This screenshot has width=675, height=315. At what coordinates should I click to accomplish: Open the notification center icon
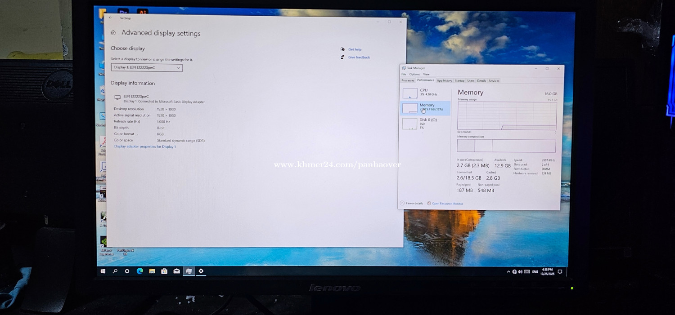click(560, 272)
